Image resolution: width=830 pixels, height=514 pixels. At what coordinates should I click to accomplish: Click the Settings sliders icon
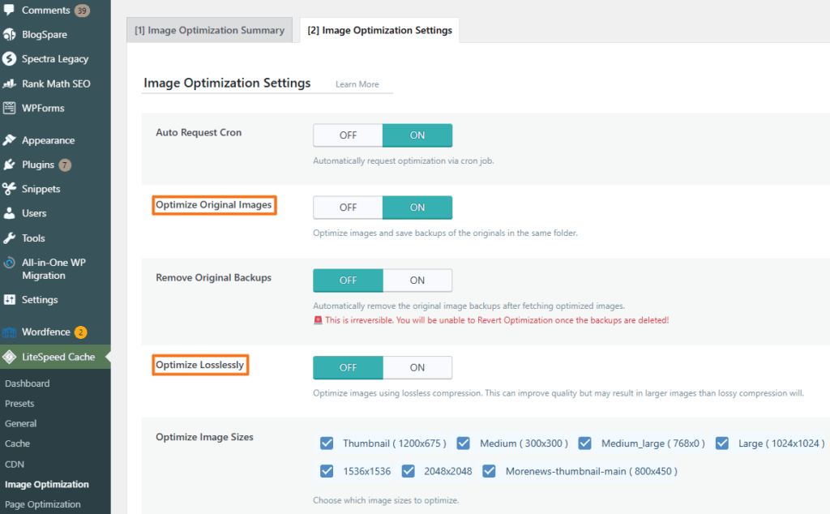(x=9, y=300)
